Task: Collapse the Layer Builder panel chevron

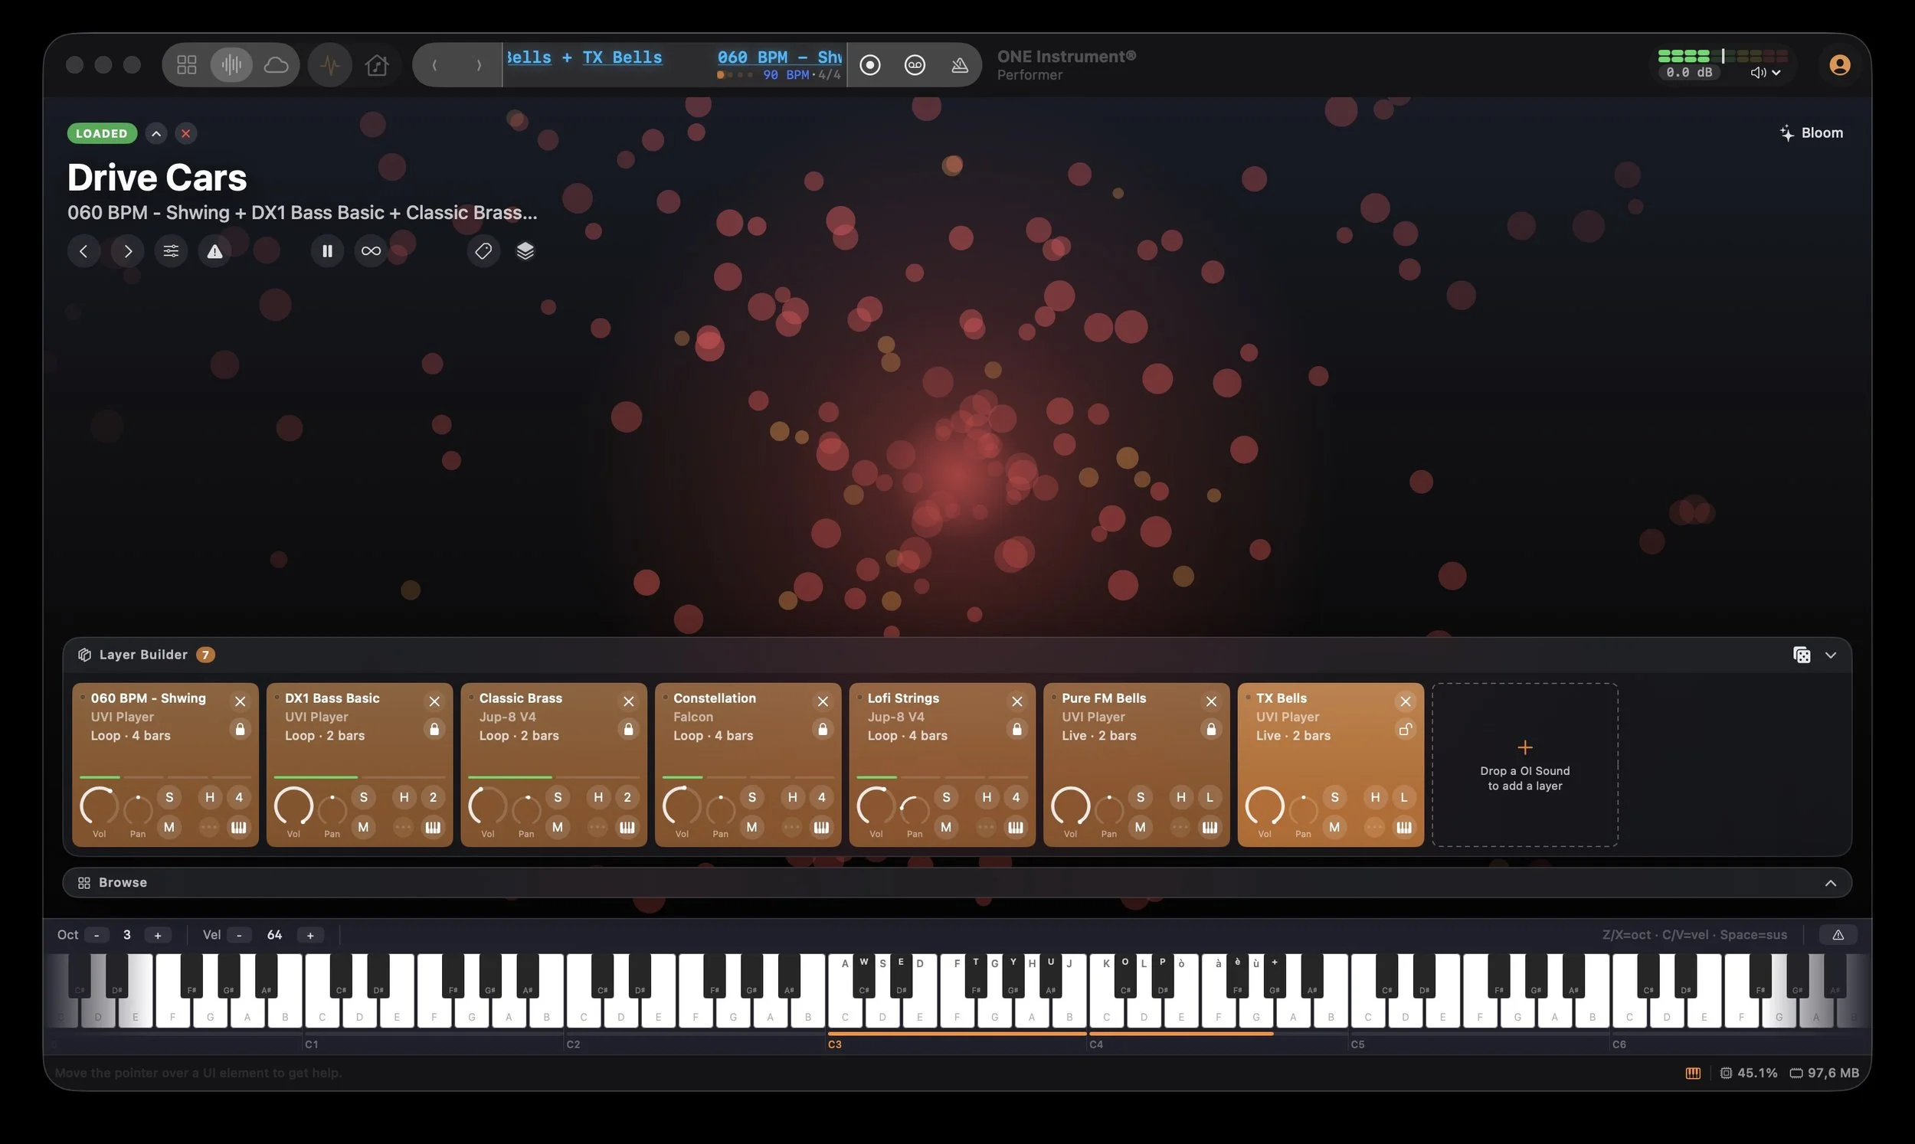Action: coord(1831,655)
